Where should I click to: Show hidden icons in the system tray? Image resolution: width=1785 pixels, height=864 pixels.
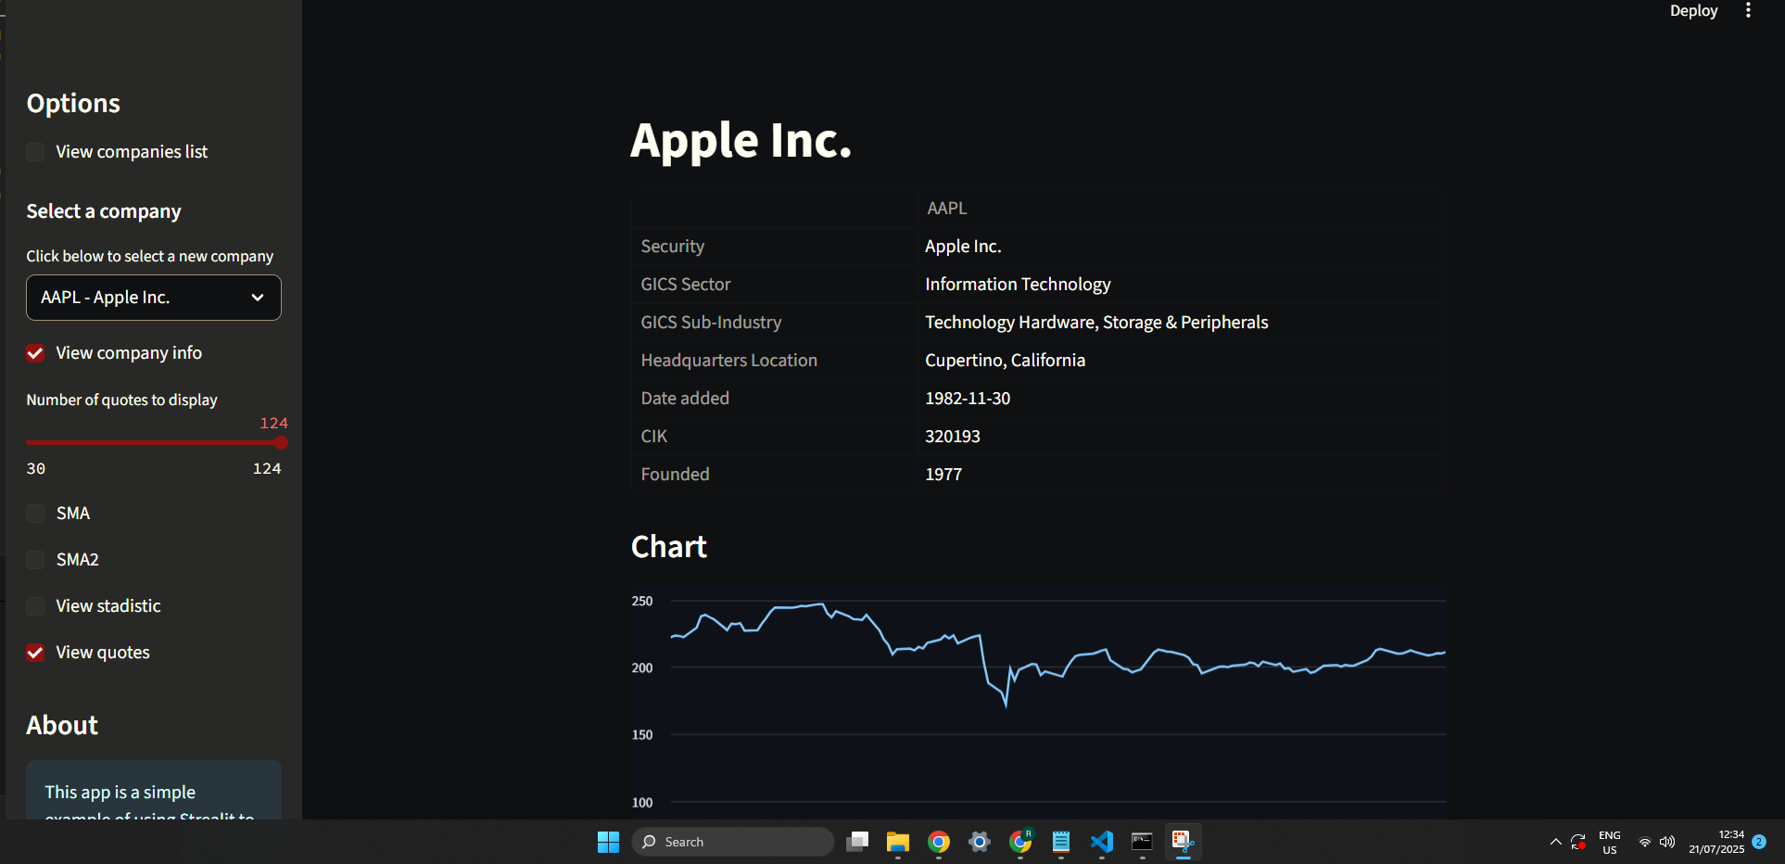point(1555,842)
